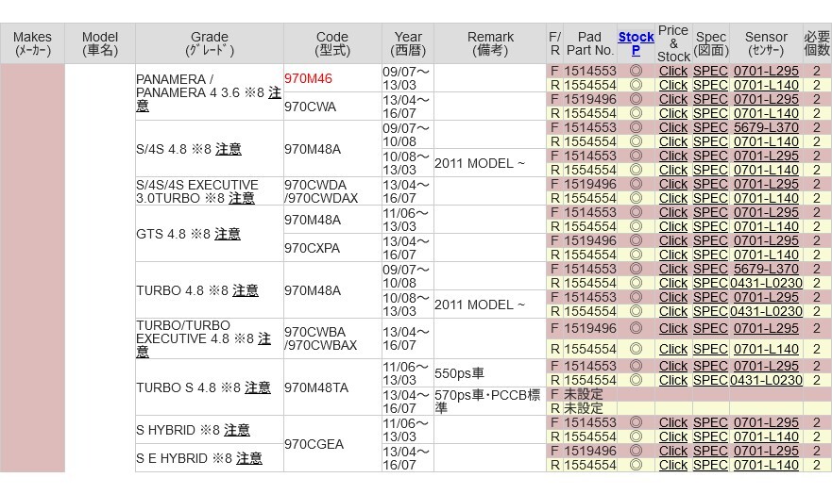Open 注意 note for S HYBRID grade
This screenshot has width=832, height=494.
(x=237, y=429)
